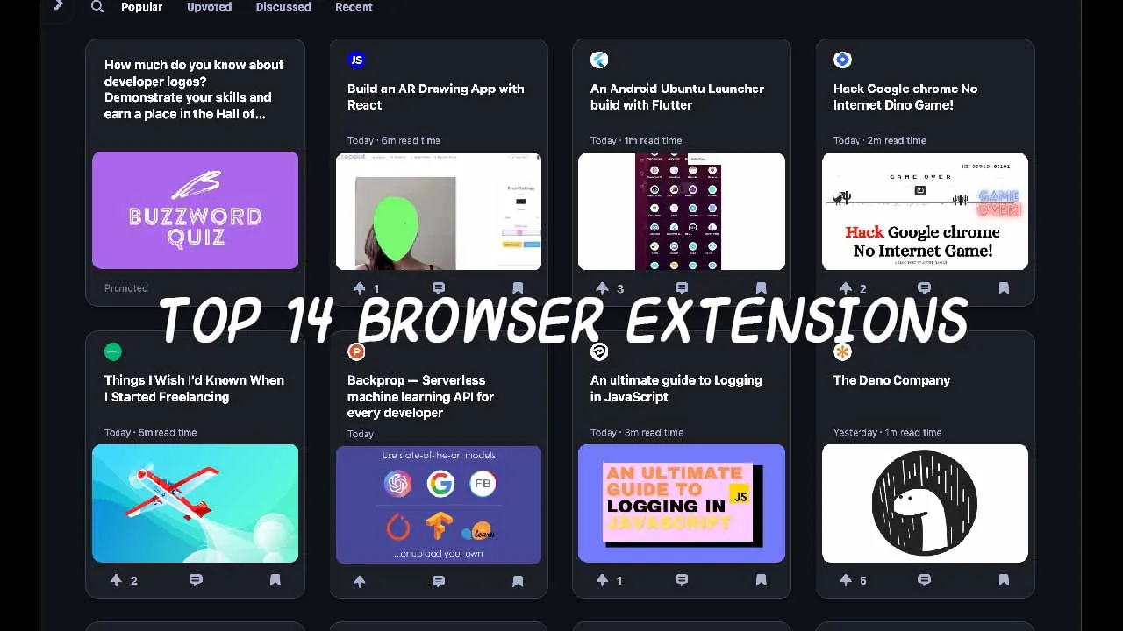Open Build an AR Drawing App title
1123x631 pixels.
436,96
